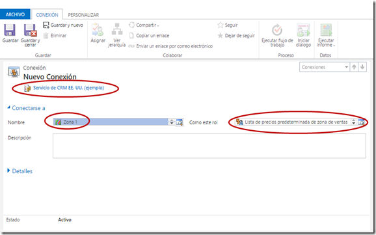Click Guardar y nuevo
The image size is (376, 235).
coord(63,25)
